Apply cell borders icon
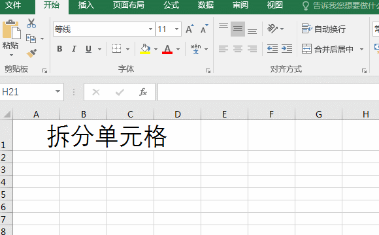This screenshot has height=235, width=379. [x=116, y=49]
